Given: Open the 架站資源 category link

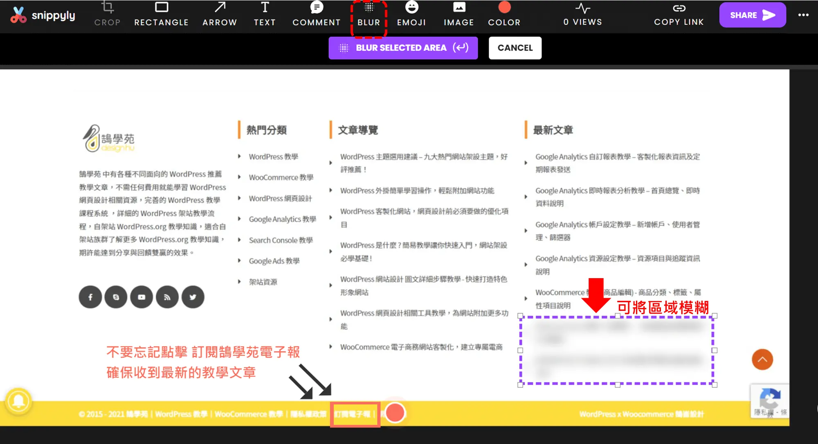Looking at the screenshot, I should (x=263, y=282).
